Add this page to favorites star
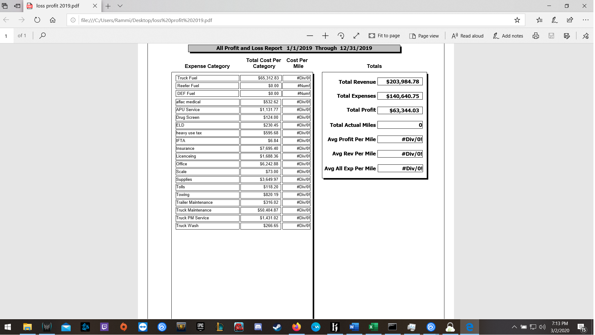Screen dimensions: 595x335 (x=517, y=20)
